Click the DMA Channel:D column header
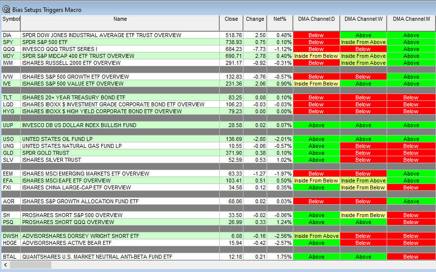This screenshot has width=436, height=272. pyautogui.click(x=317, y=23)
